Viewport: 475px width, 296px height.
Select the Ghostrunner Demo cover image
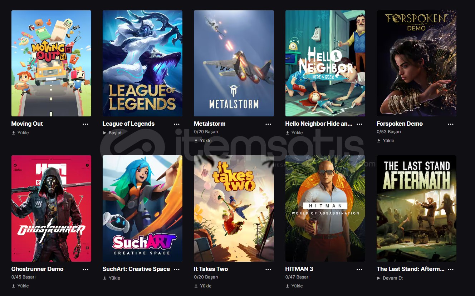click(51, 209)
